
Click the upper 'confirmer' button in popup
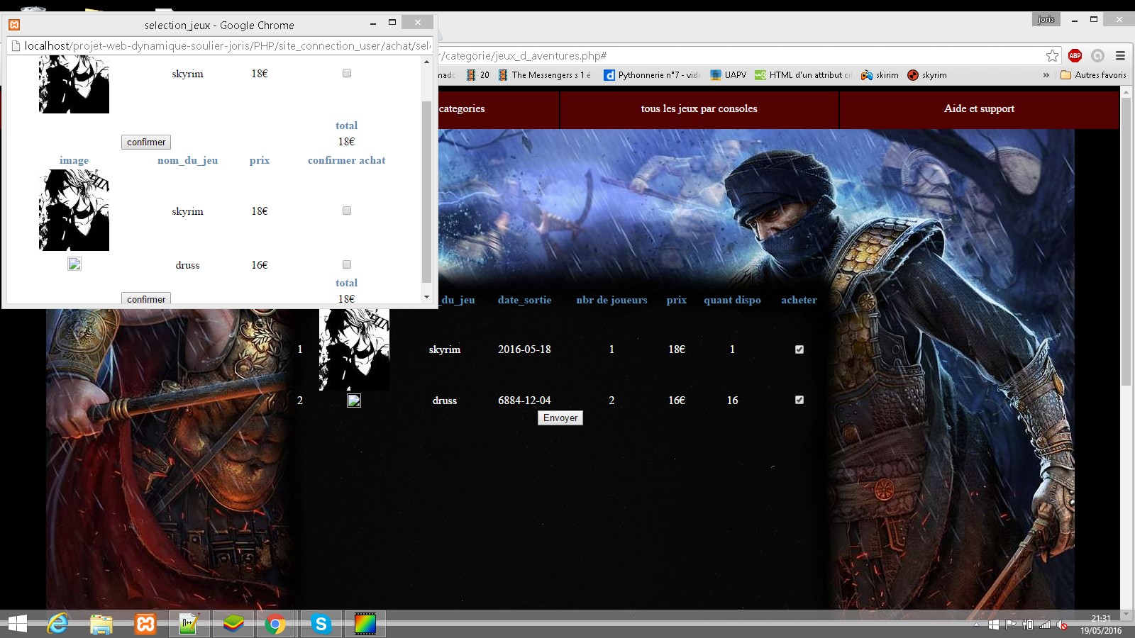coord(146,142)
